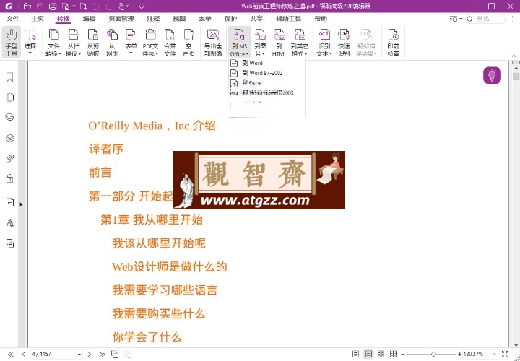
Task: Switch to the 共享 (Share) tab
Action: pos(256,19)
